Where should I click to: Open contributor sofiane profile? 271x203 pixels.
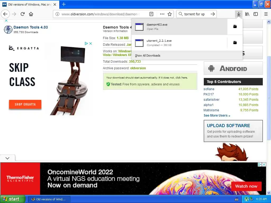tap(209, 89)
